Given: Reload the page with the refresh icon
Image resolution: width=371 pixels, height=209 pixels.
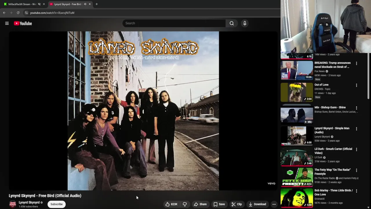Looking at the screenshot, I should pyautogui.click(x=18, y=13).
